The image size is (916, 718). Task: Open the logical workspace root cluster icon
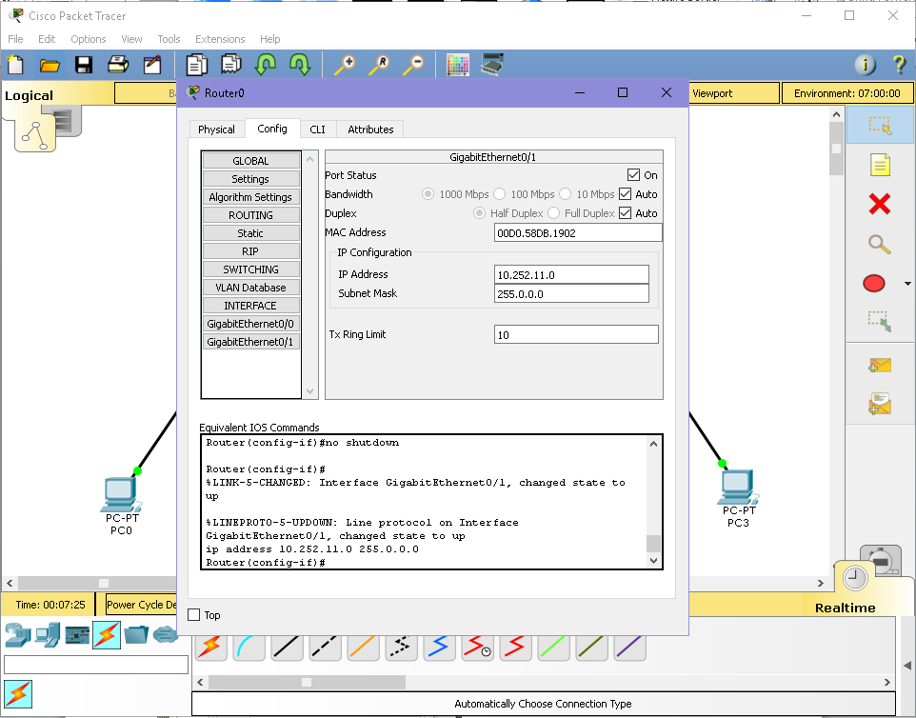click(x=35, y=133)
